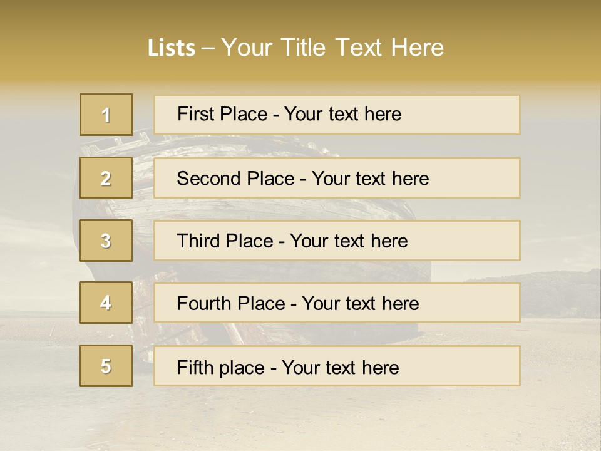Click the word "Fifth" in the last item
Viewport: 601px width, 451px height.
point(195,367)
